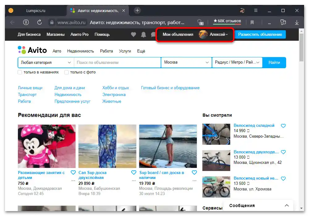Expand the Алексей account dropdown
309x216 pixels.
coord(219,35)
